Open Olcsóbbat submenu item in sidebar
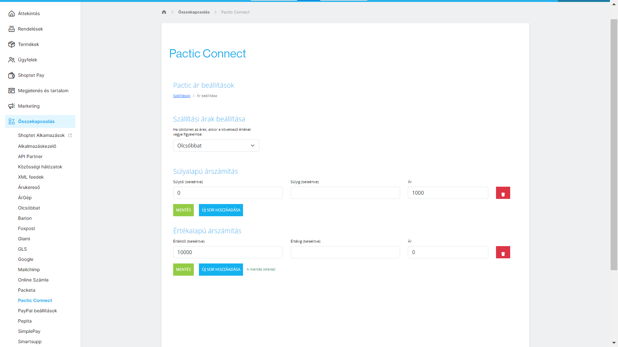 (x=29, y=208)
